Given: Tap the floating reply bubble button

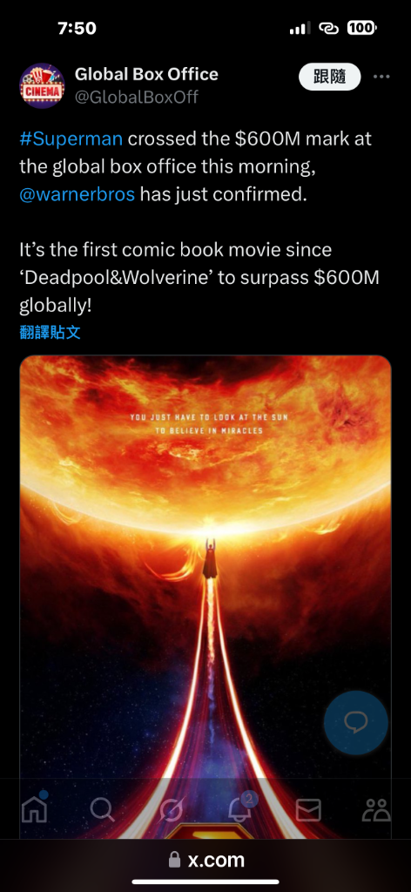Looking at the screenshot, I should [356, 723].
